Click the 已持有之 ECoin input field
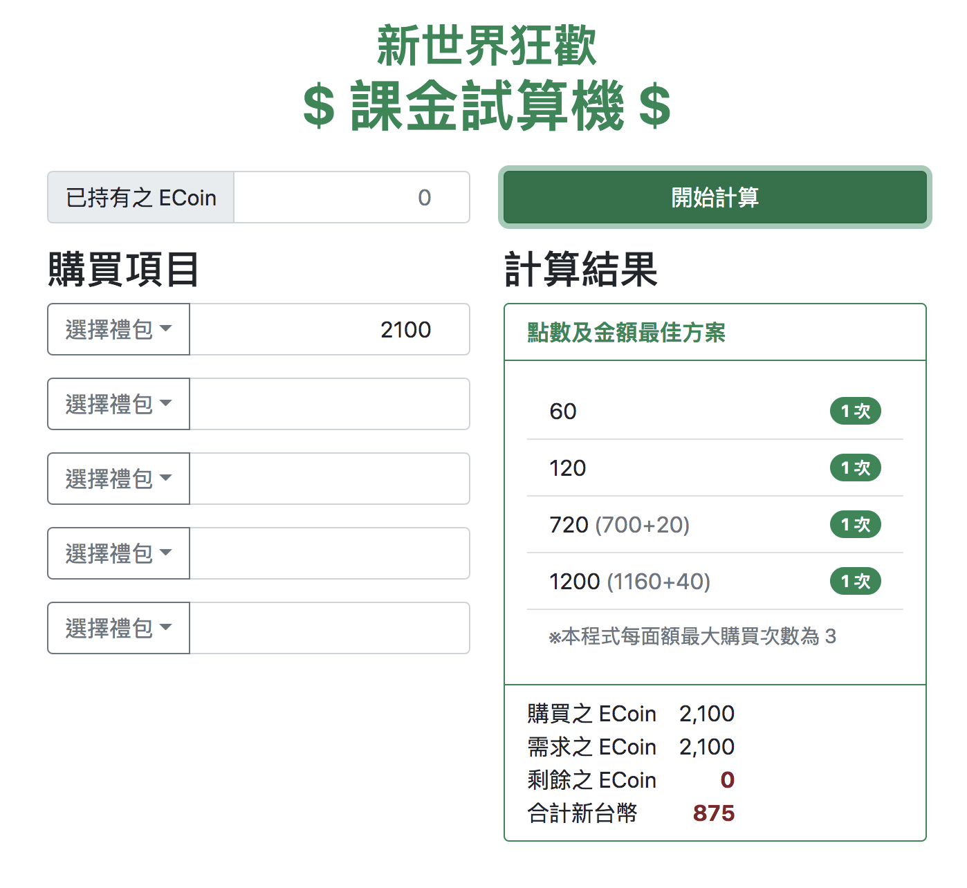967x888 pixels. [x=352, y=197]
